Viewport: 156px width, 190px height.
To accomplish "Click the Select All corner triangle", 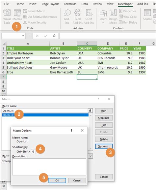I will [x=4, y=44].
